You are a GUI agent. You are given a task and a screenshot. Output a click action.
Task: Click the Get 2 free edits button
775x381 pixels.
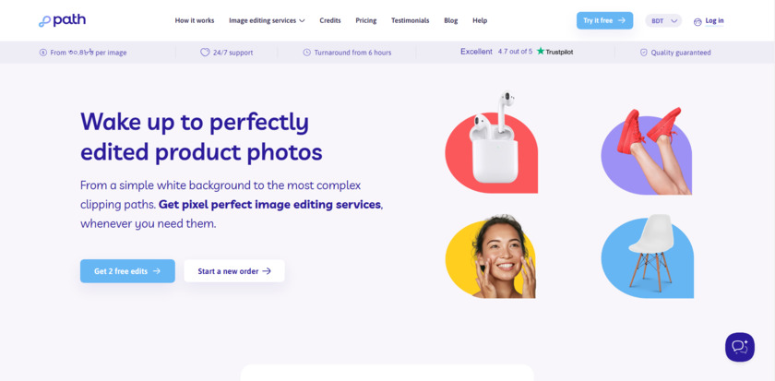click(127, 271)
